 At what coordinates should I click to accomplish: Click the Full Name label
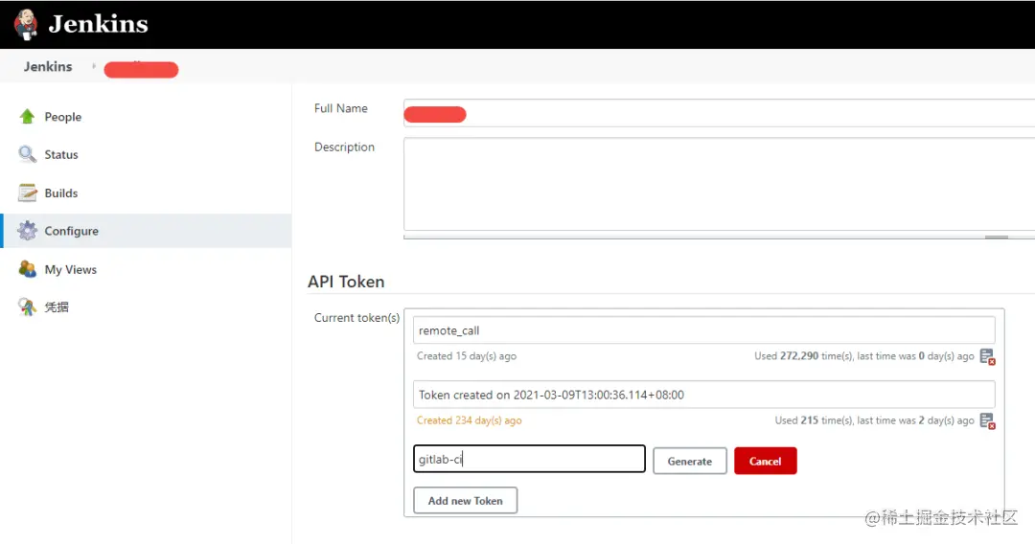point(340,108)
